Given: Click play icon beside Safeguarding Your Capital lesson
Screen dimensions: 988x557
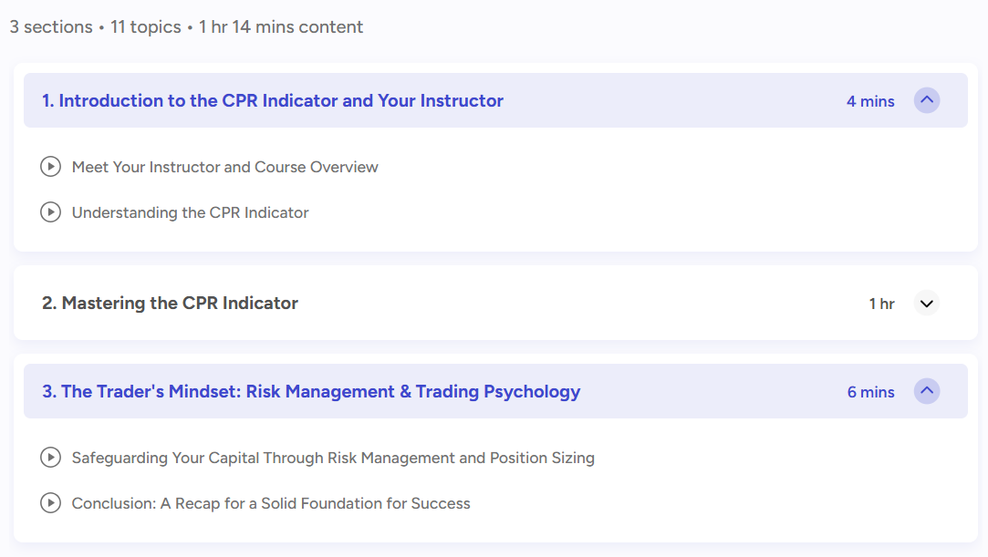Looking at the screenshot, I should click(51, 458).
